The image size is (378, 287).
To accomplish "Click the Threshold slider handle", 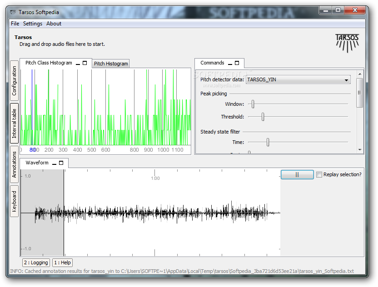I will tap(263, 117).
